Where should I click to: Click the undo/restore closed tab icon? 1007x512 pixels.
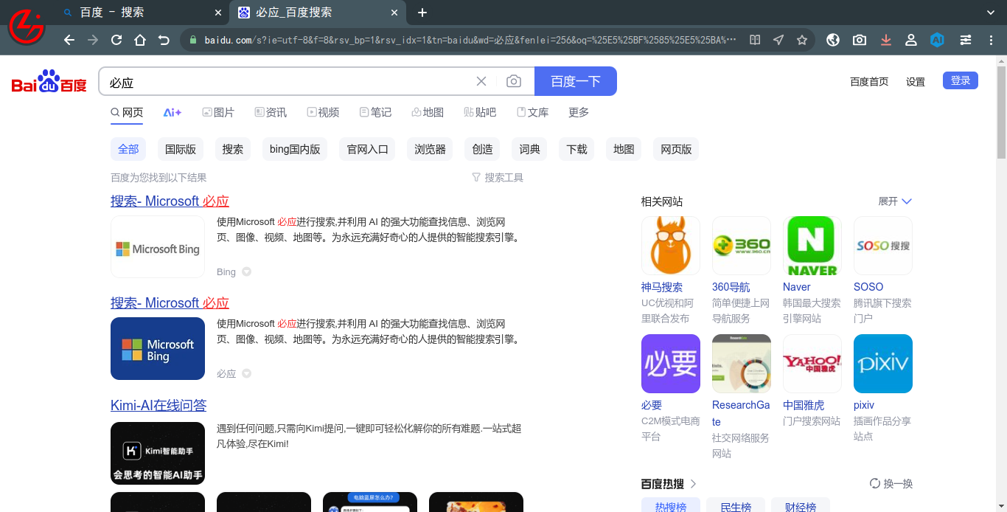pyautogui.click(x=164, y=40)
